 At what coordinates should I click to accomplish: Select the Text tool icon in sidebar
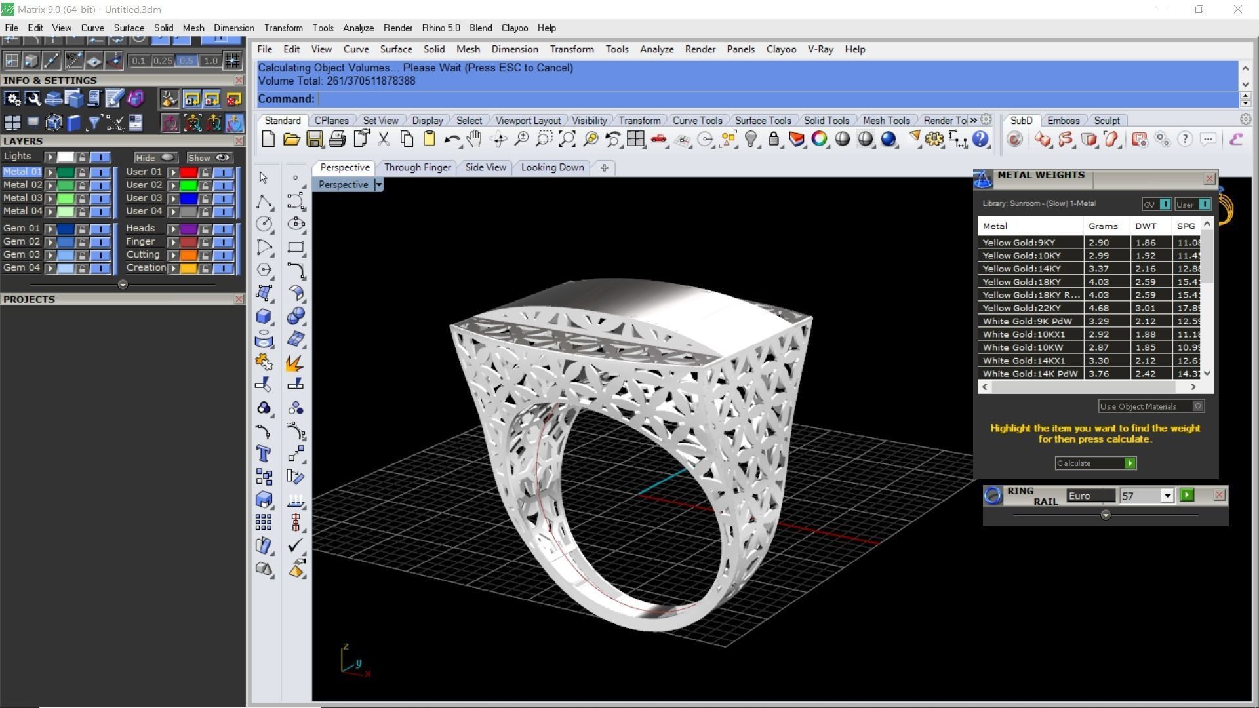click(264, 454)
